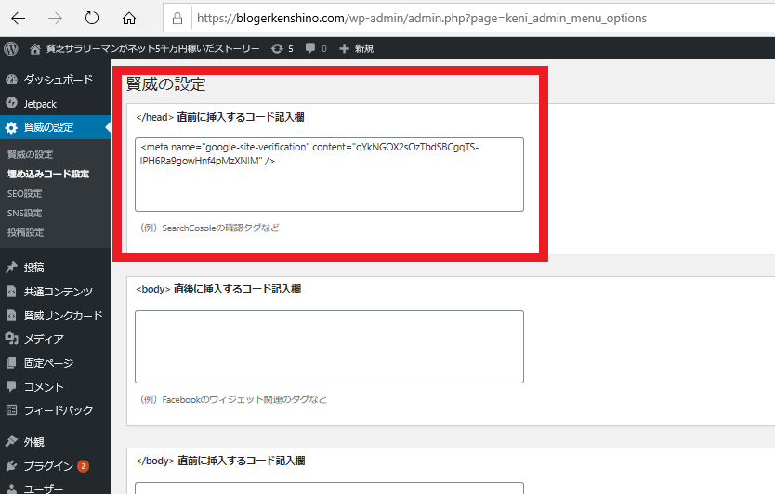Click the plugins update badge 2
The image size is (775, 494).
pos(83,466)
